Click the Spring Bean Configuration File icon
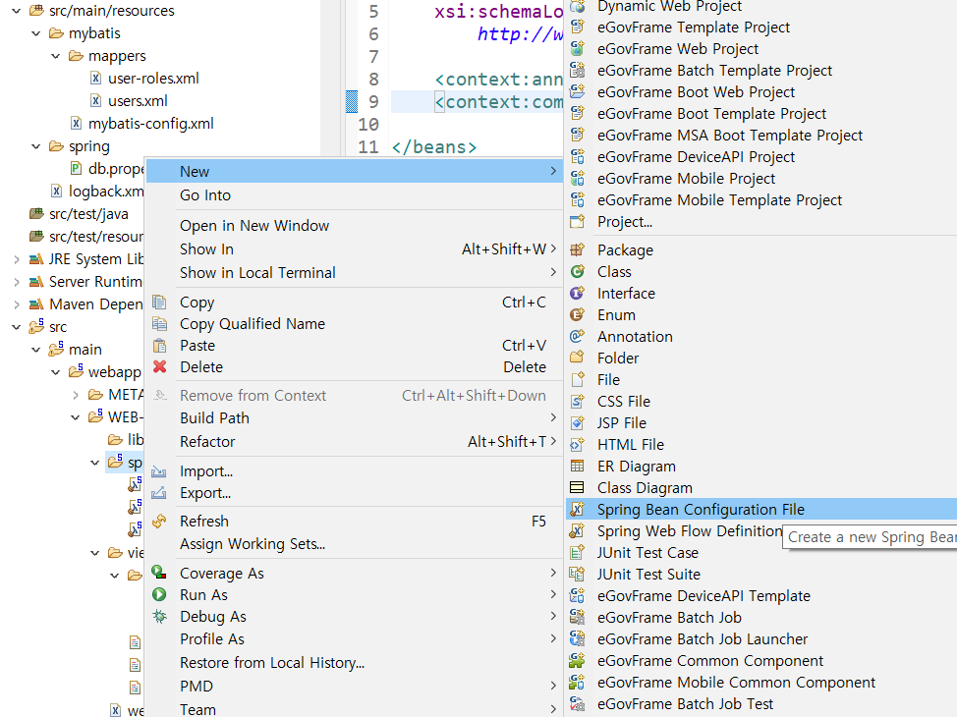Screen dimensions: 957x717 tap(577, 509)
